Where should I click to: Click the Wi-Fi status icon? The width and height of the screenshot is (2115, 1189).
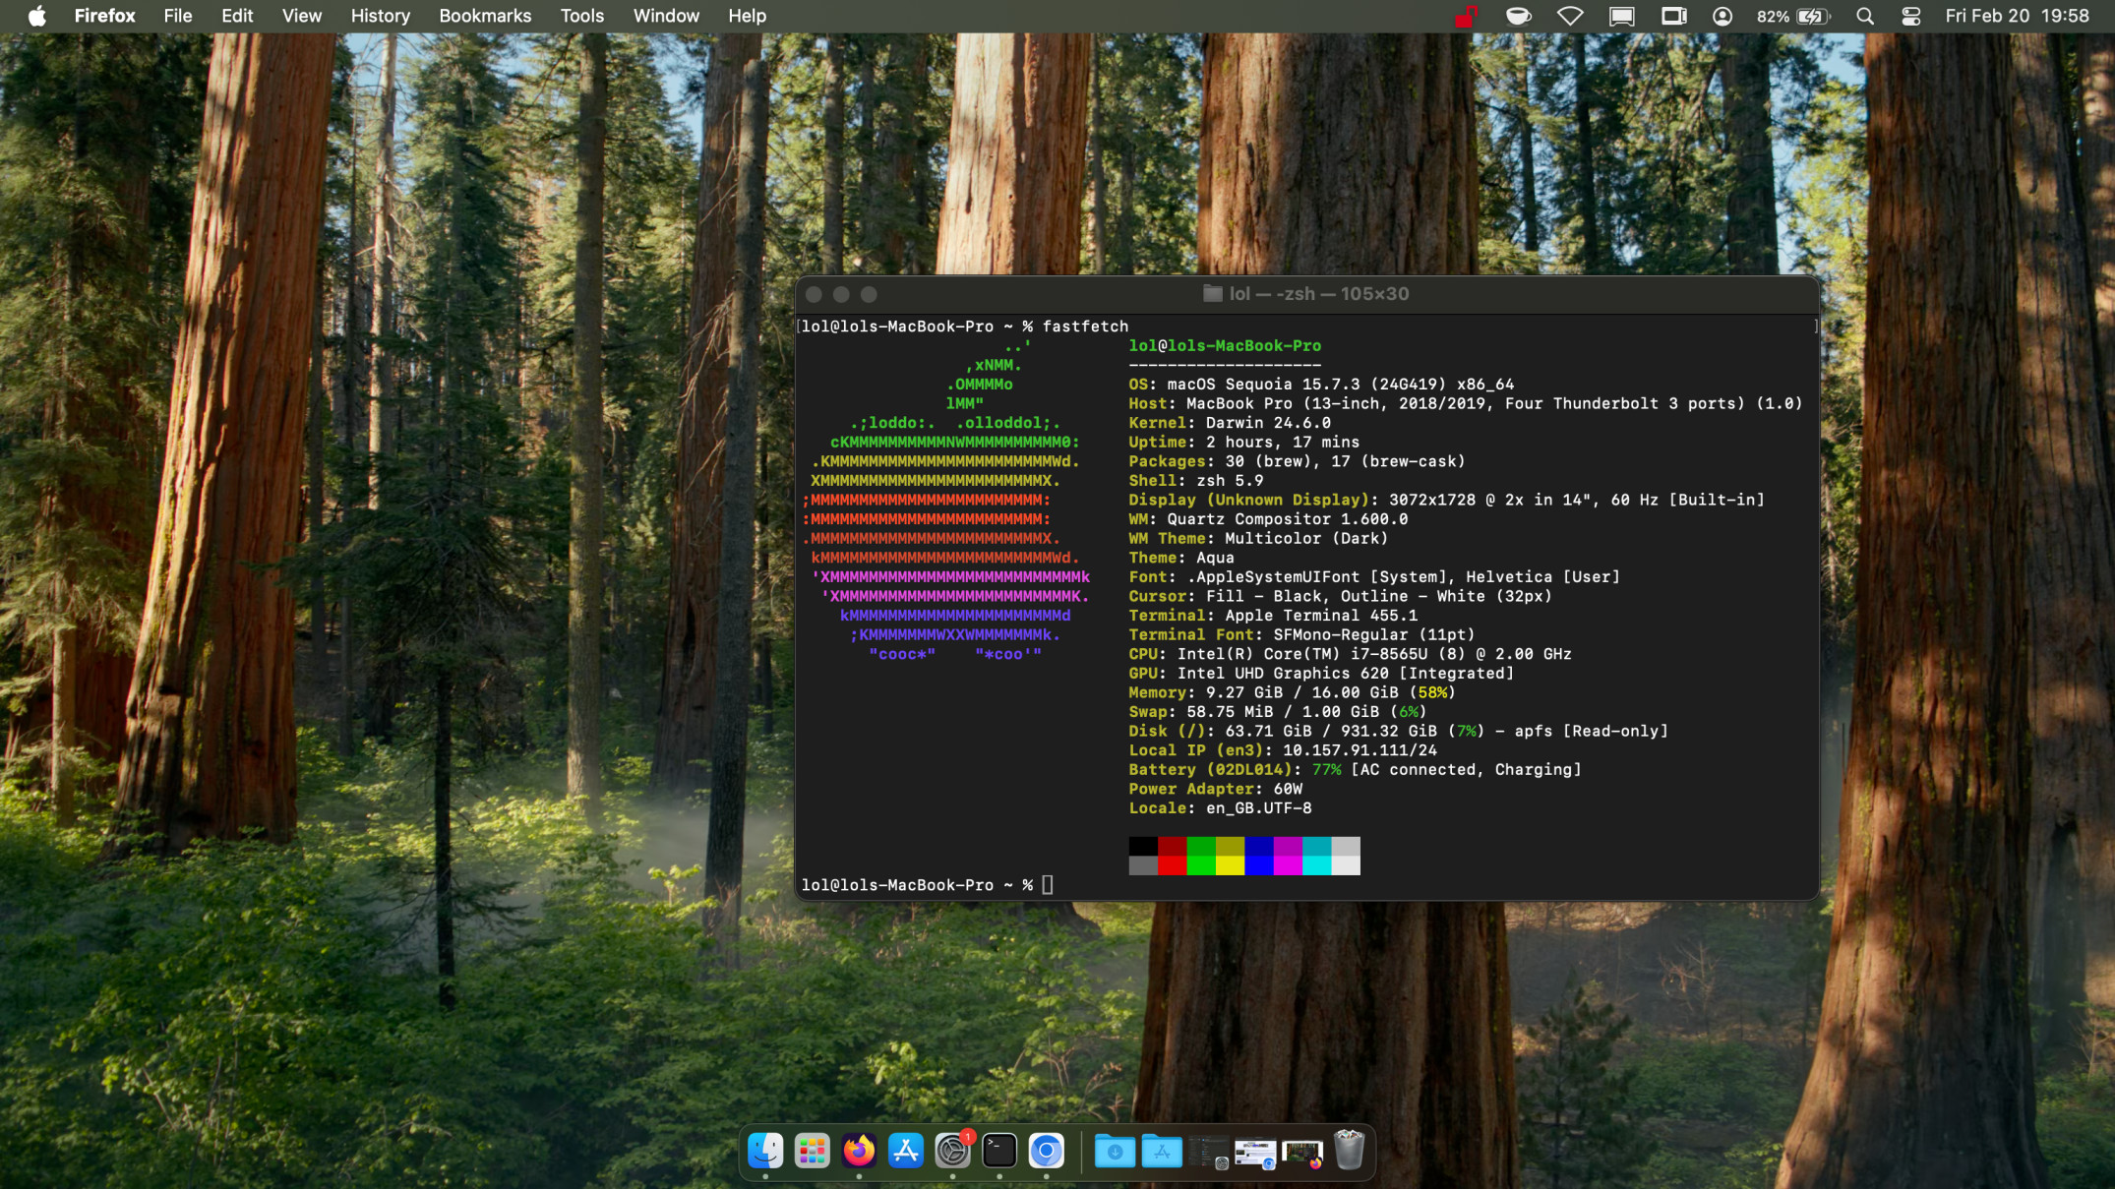tap(1570, 16)
